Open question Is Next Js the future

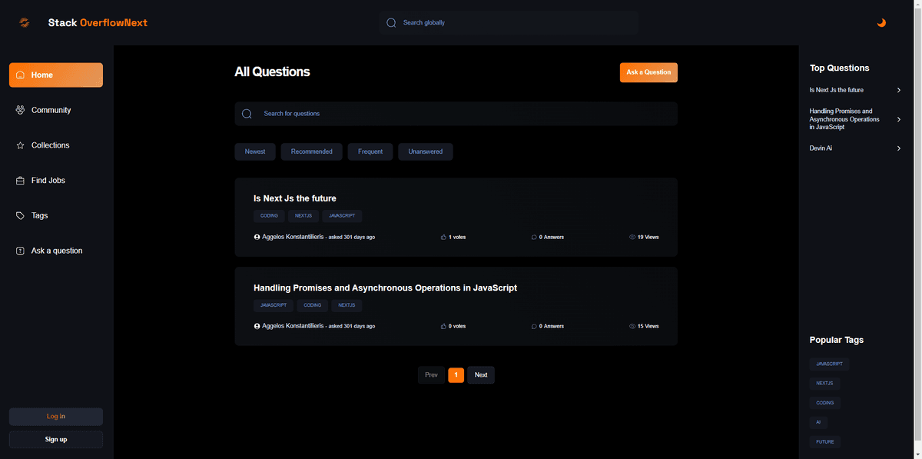click(x=295, y=198)
